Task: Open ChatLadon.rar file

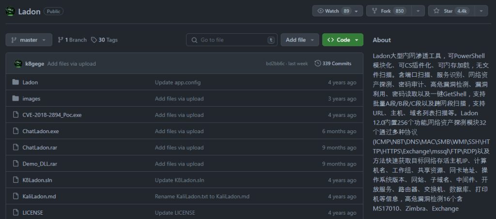Action: [x=40, y=148]
